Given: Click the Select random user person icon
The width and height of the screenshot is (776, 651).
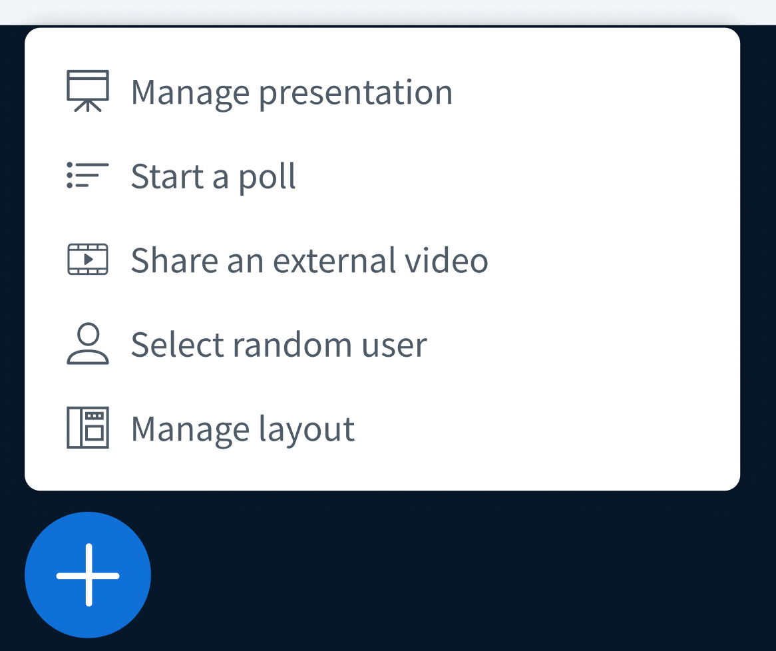Looking at the screenshot, I should point(87,344).
